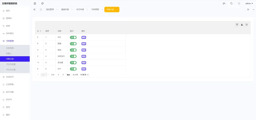Expand the 记录查看 sidebar menu

pyautogui.click(x=15, y=84)
